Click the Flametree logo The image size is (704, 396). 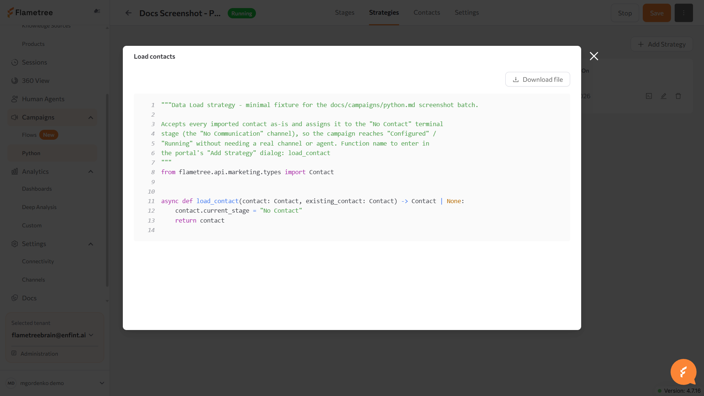(30, 12)
